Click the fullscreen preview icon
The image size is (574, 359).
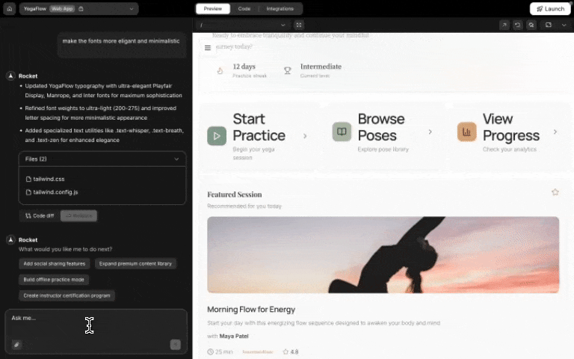tap(299, 25)
